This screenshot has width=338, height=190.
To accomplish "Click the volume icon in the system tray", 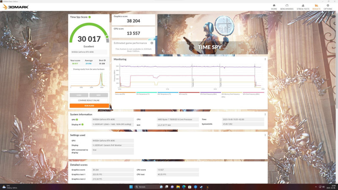I will 323,187.
